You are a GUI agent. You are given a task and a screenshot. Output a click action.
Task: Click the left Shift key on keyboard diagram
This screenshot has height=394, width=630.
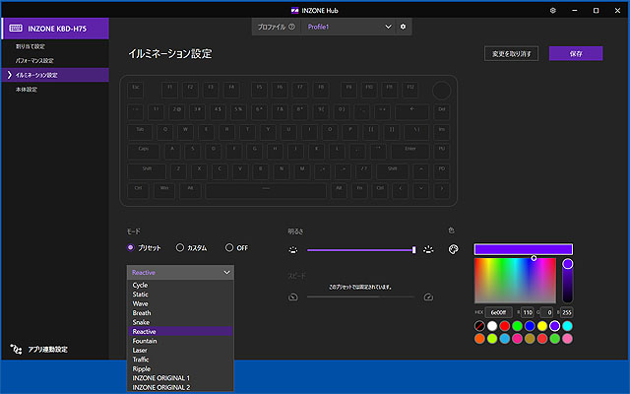[x=147, y=171]
